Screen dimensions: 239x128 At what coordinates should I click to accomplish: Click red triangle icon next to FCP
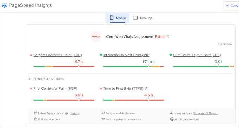pyautogui.click(x=31, y=88)
